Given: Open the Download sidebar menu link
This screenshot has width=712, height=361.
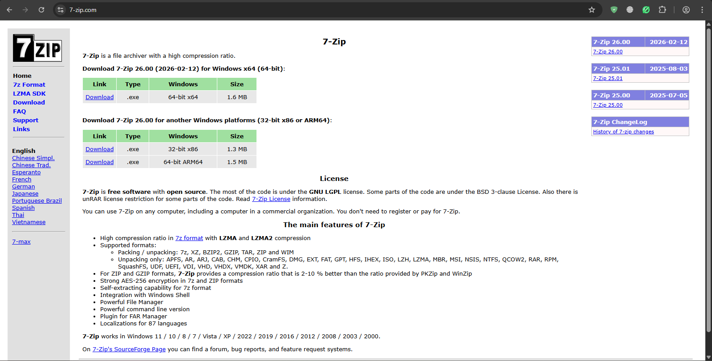Looking at the screenshot, I should [x=29, y=103].
